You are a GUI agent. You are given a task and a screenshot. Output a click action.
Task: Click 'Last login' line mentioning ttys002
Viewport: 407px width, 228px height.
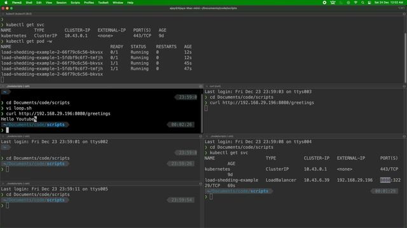click(x=54, y=141)
